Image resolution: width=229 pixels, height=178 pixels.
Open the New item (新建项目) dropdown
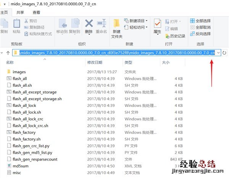135,21
